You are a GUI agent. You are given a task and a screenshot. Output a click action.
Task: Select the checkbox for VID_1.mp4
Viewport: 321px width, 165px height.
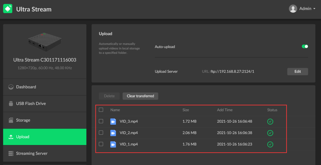click(101, 144)
